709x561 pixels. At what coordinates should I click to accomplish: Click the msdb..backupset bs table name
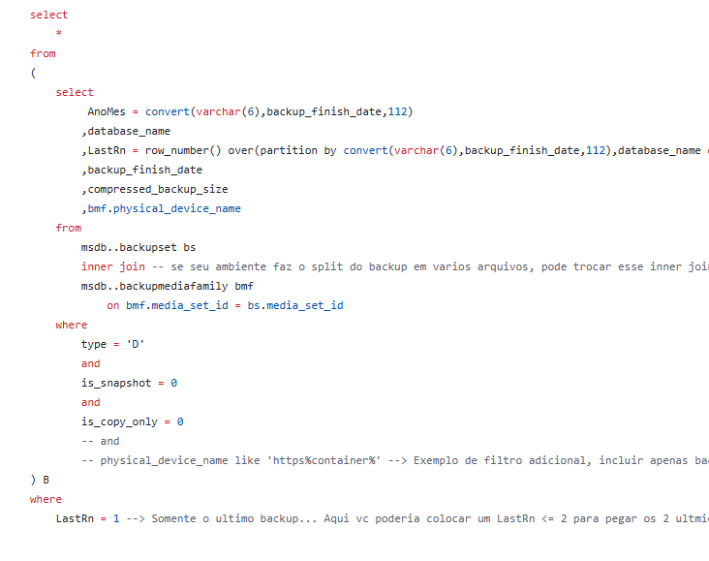pos(138,248)
